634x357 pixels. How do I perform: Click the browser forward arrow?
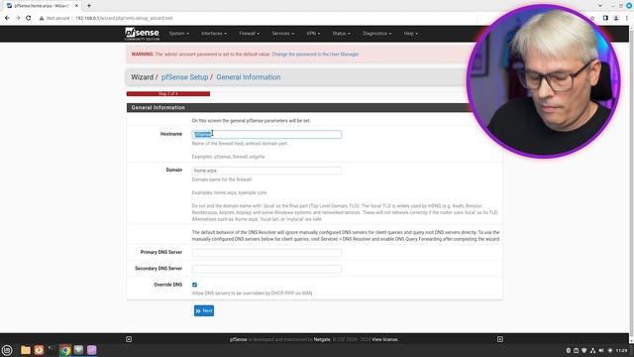click(x=18, y=18)
